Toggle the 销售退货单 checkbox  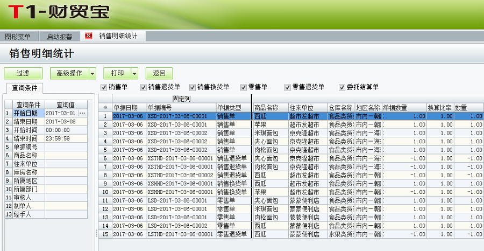tap(143, 87)
